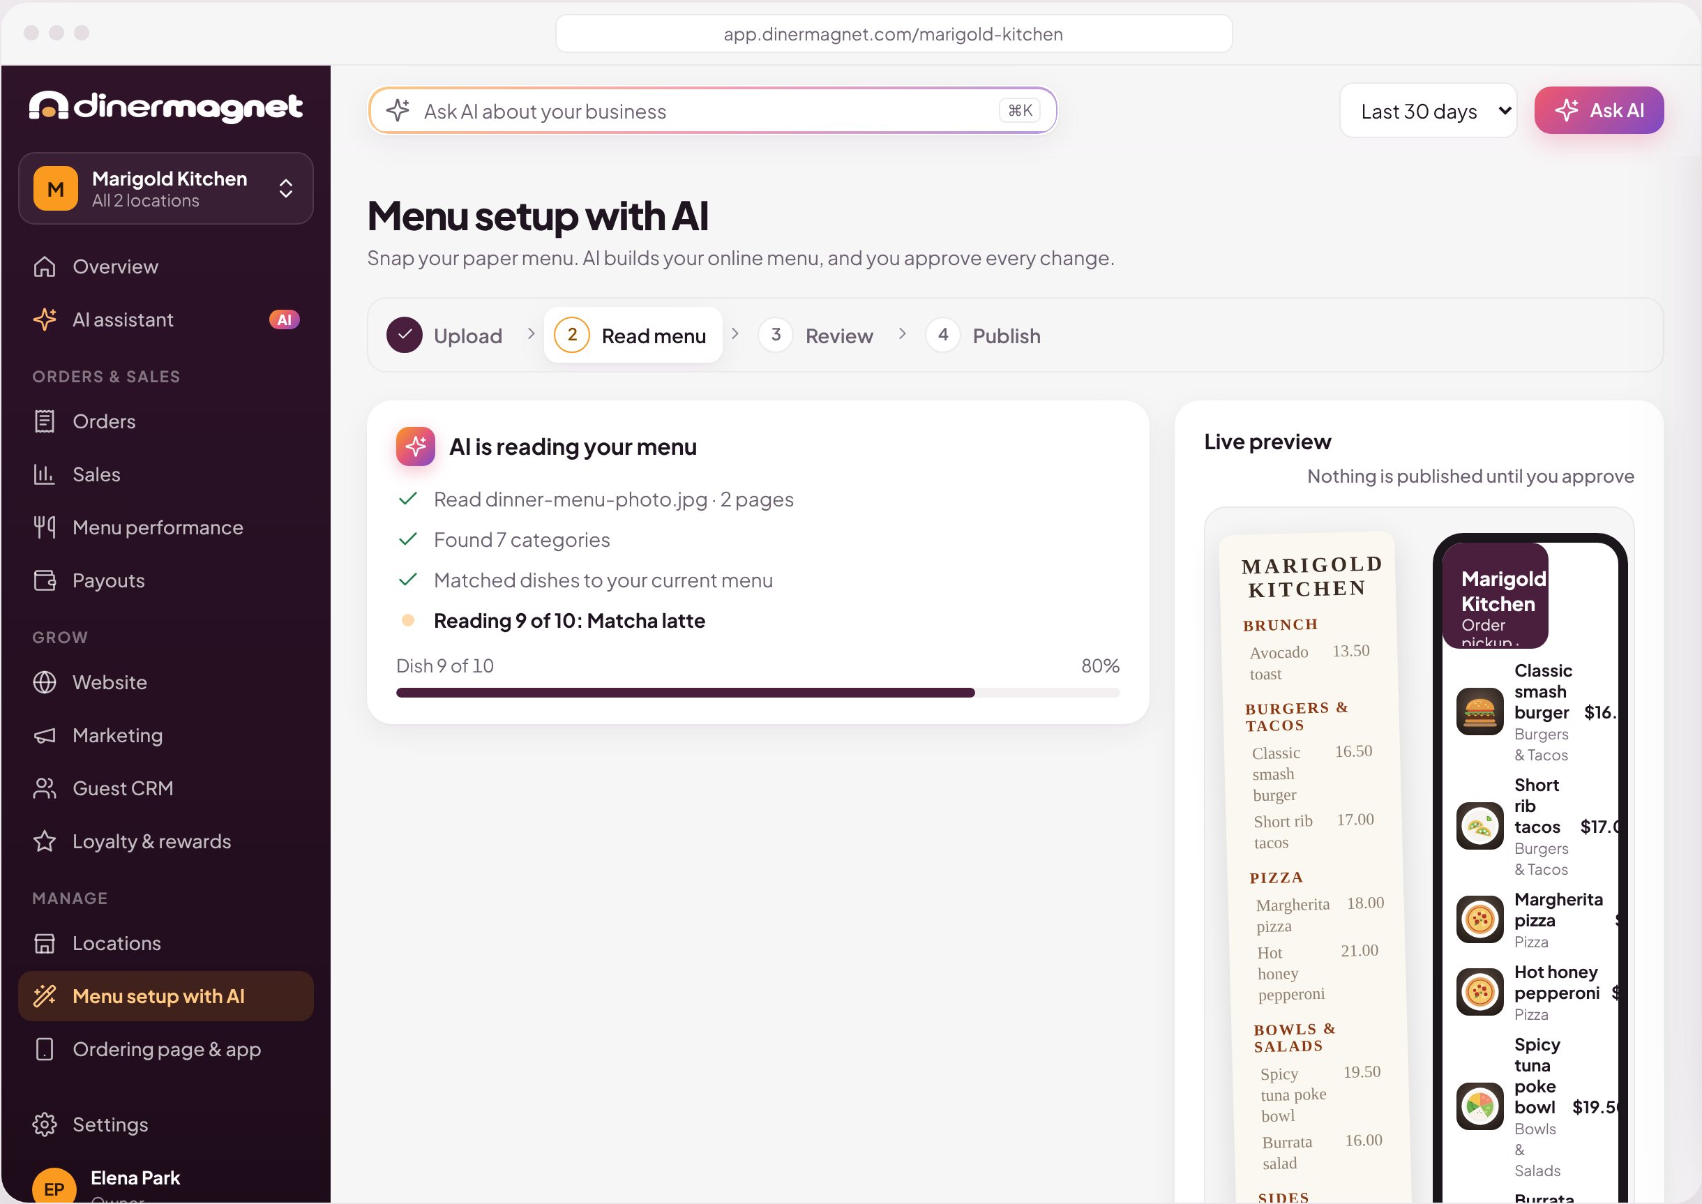Click the Website globe icon
The width and height of the screenshot is (1702, 1204).
[45, 682]
